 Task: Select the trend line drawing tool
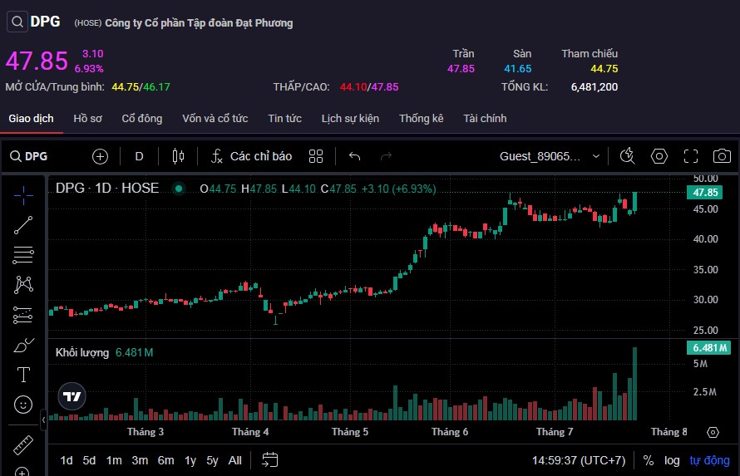pyautogui.click(x=23, y=224)
